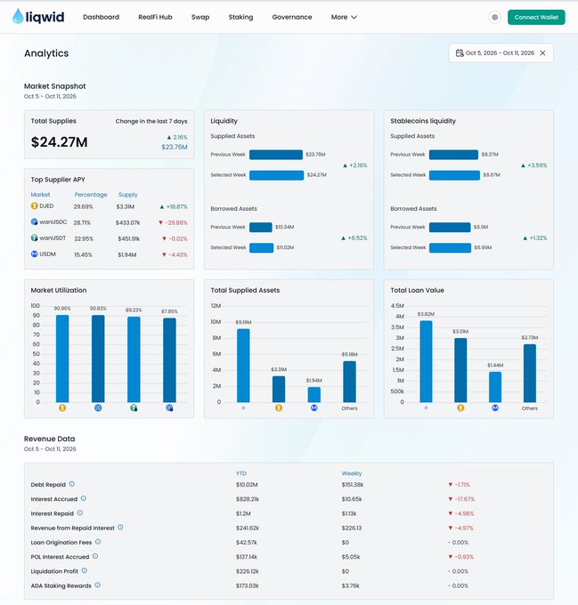Click the Weekly column header in Revenue Data
The image size is (578, 605).
pyautogui.click(x=352, y=473)
